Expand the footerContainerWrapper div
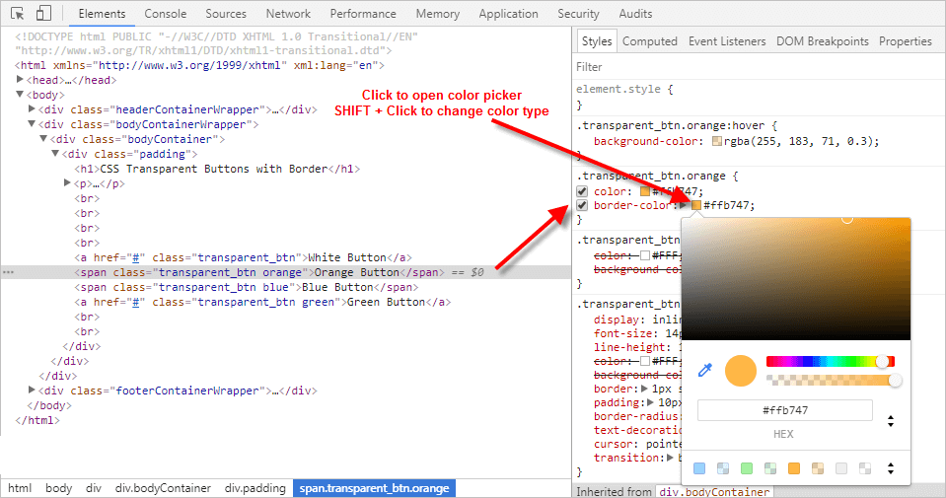 (32, 391)
